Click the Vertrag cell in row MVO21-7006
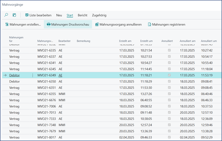The image size is (222, 141). click(14, 107)
